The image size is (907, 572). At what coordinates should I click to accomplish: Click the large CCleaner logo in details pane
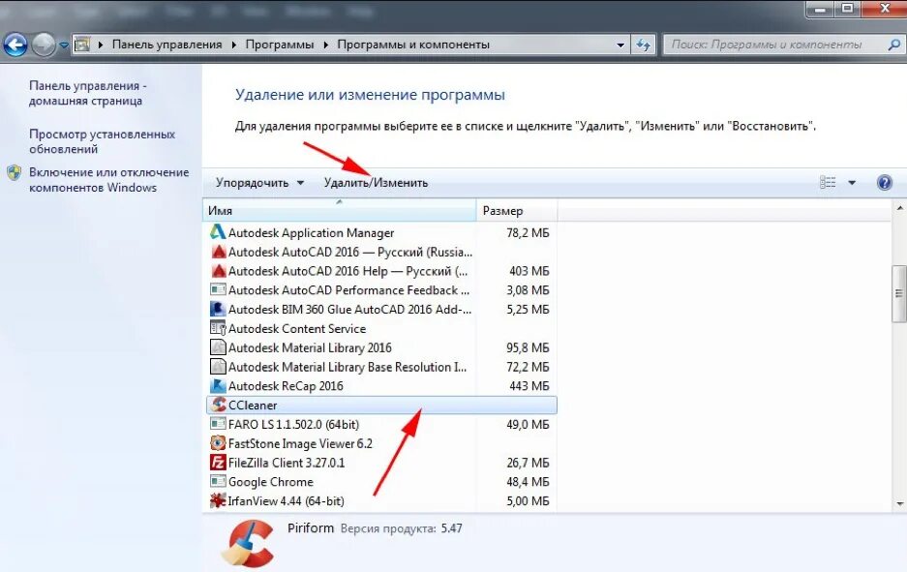pyautogui.click(x=248, y=543)
